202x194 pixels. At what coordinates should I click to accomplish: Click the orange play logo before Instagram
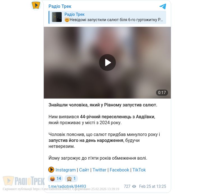click(x=51, y=170)
